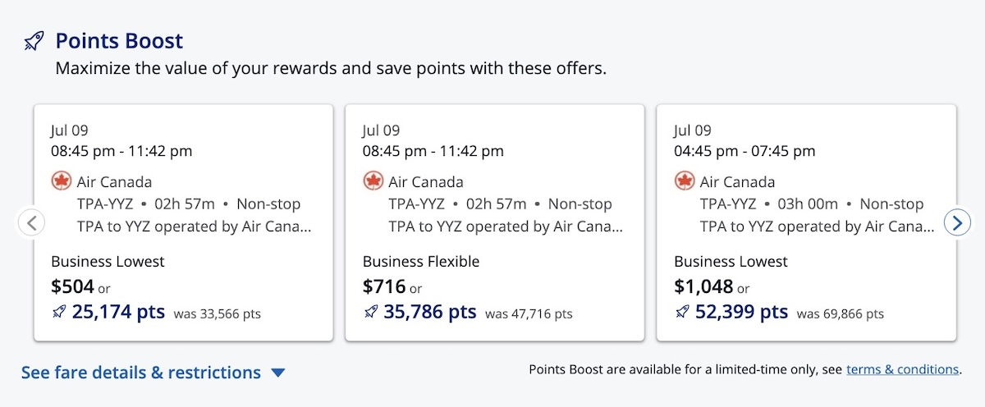
Task: Click rocket icon beside 52,399 pts
Action: 682,312
